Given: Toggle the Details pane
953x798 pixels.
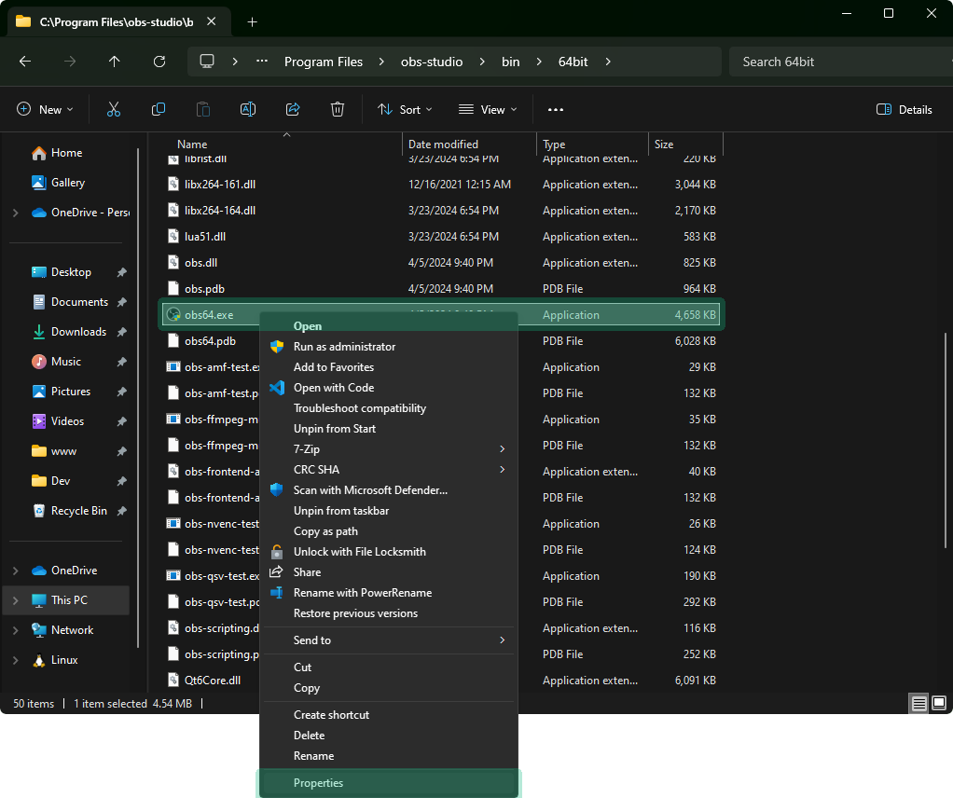Looking at the screenshot, I should [x=903, y=109].
